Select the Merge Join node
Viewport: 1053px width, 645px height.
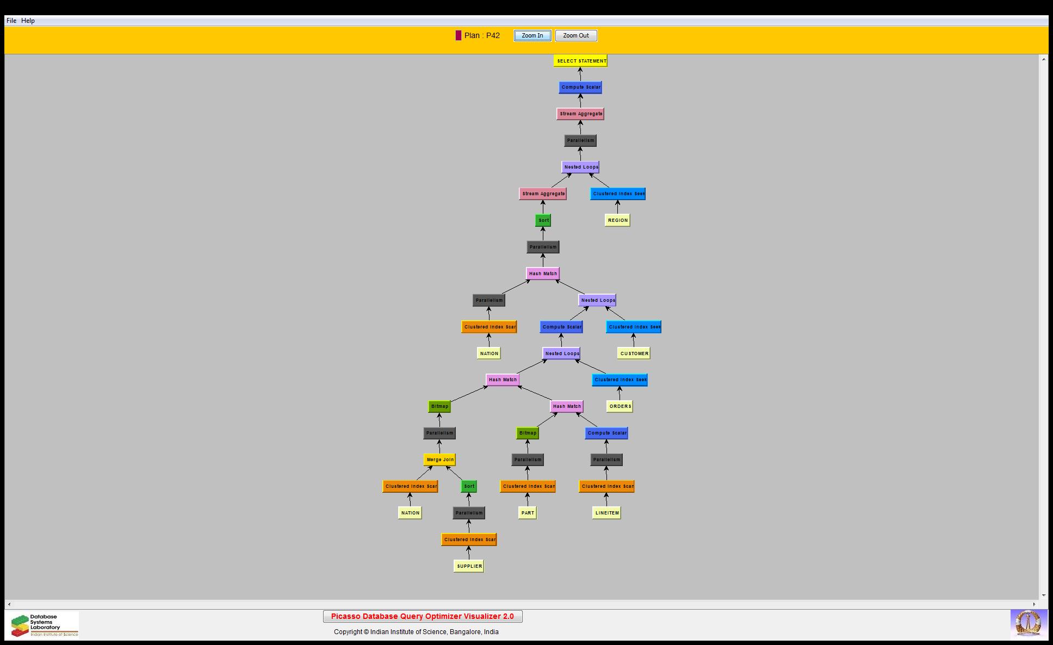click(439, 460)
